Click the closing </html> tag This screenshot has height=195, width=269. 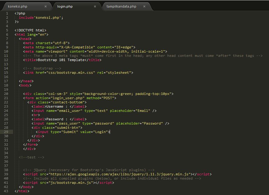click(x=22, y=191)
